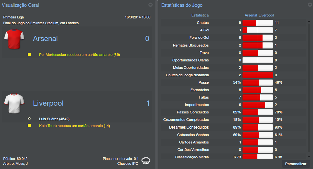313x169 pixels.
Task: Click Kolo Touré's yellow card icon
Action: 29,126
